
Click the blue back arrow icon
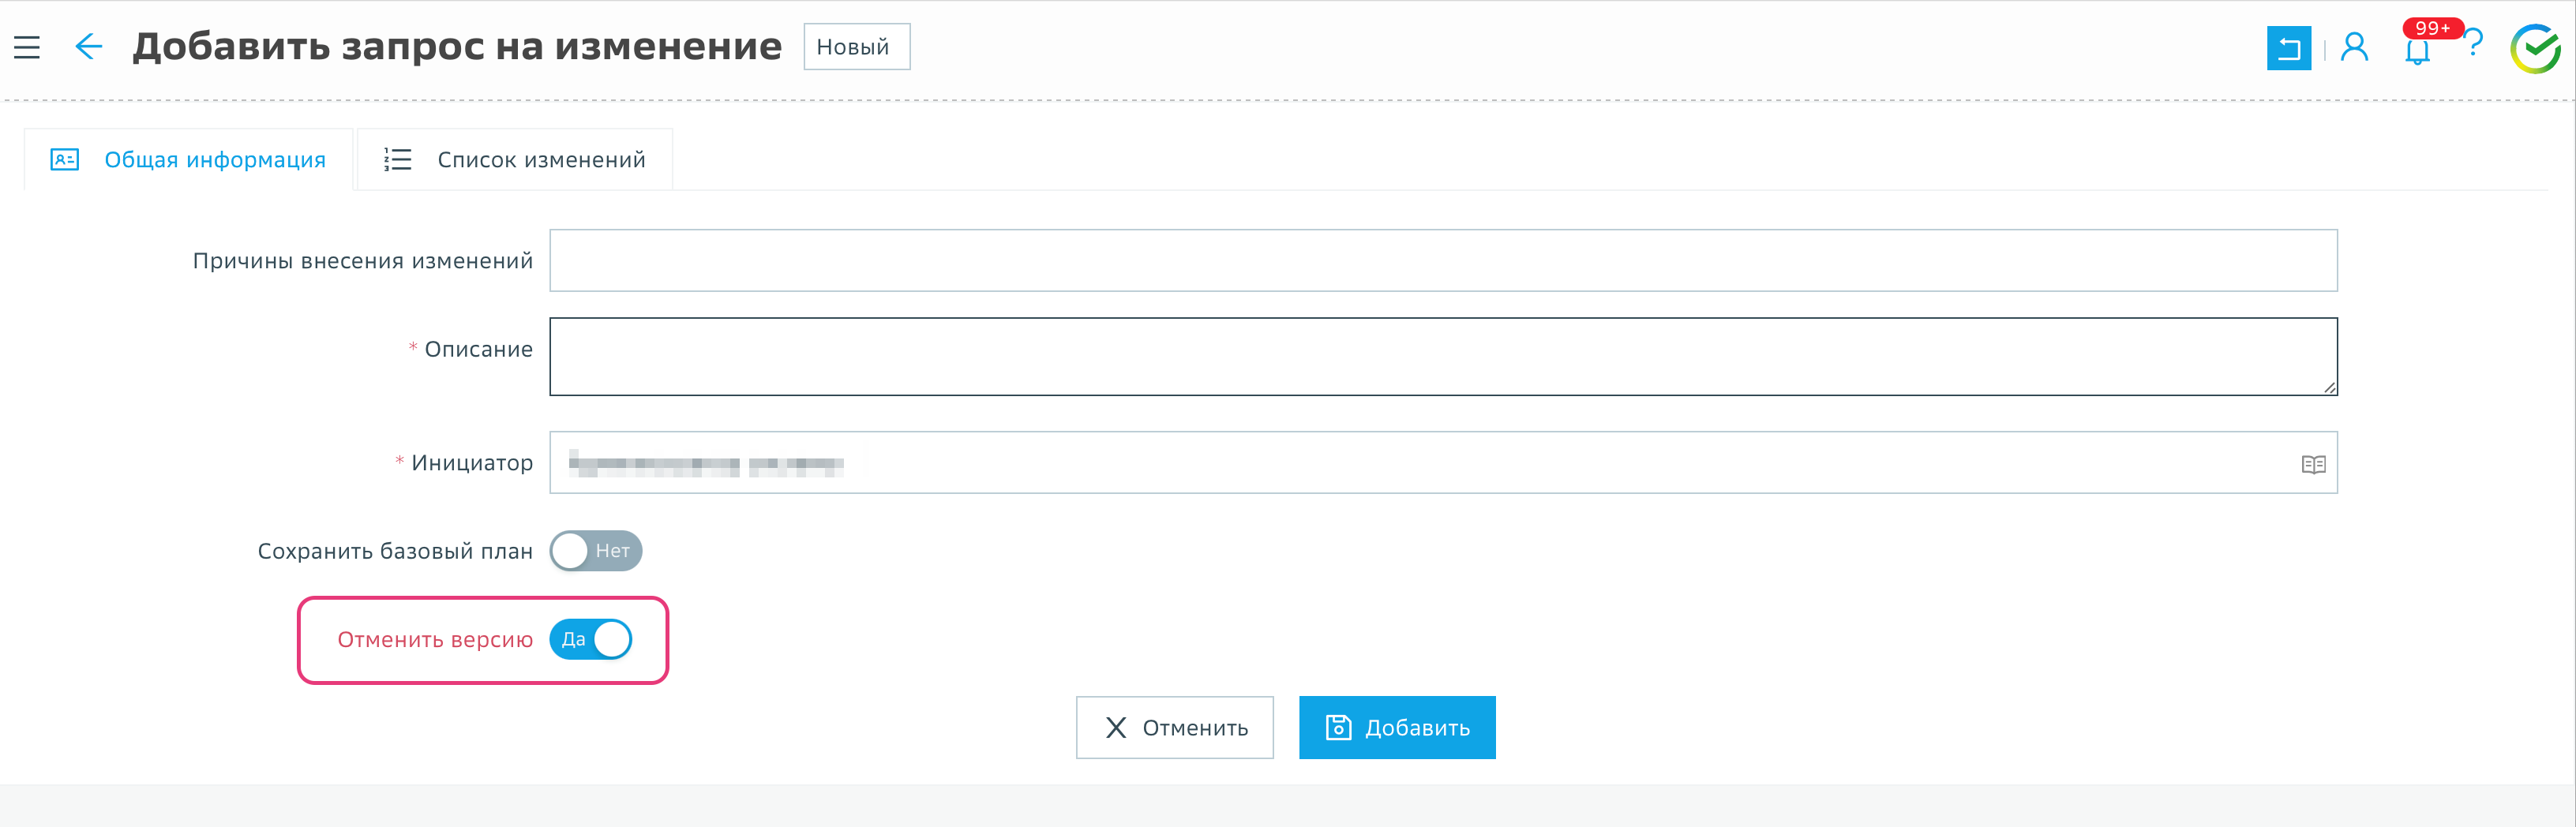(x=88, y=47)
